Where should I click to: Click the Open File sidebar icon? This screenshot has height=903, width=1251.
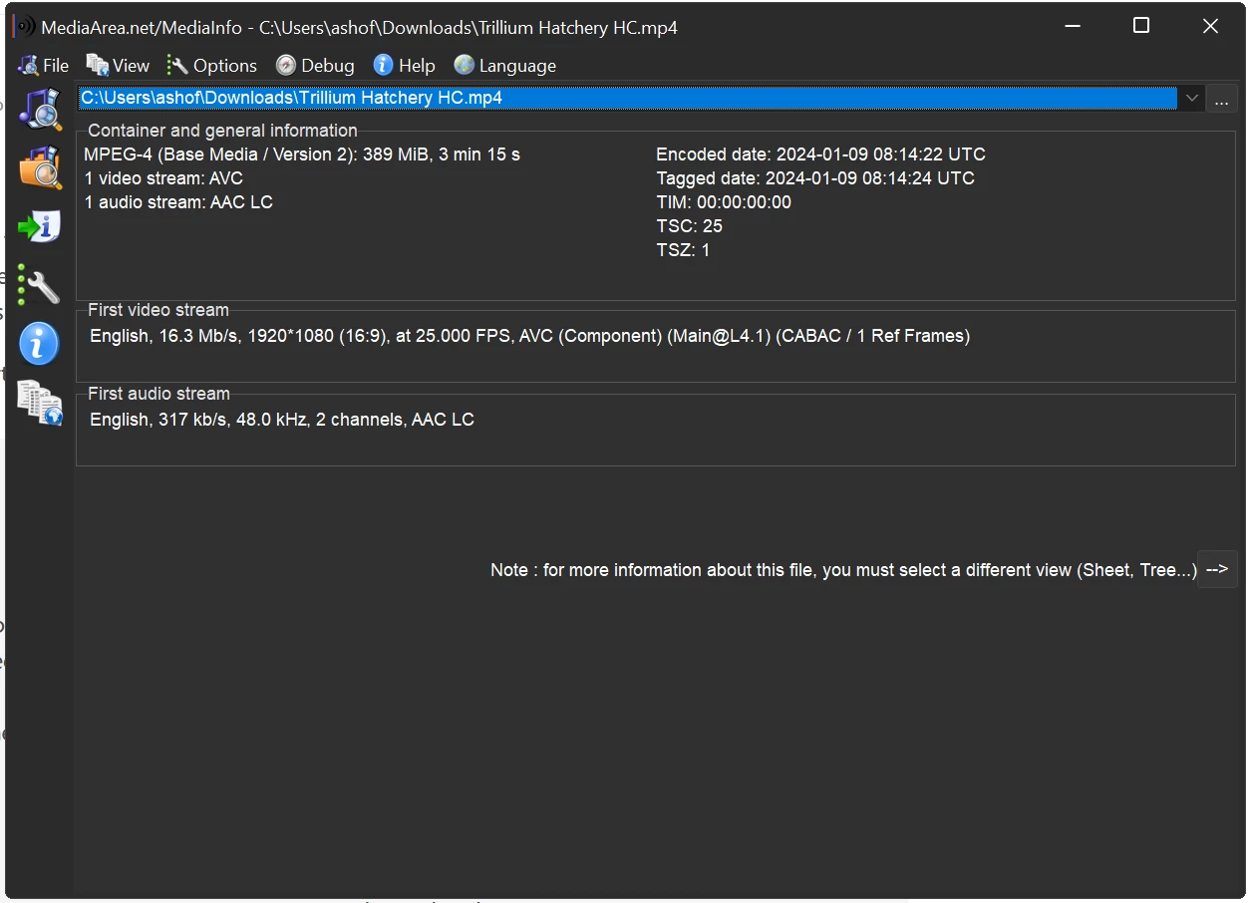click(40, 109)
